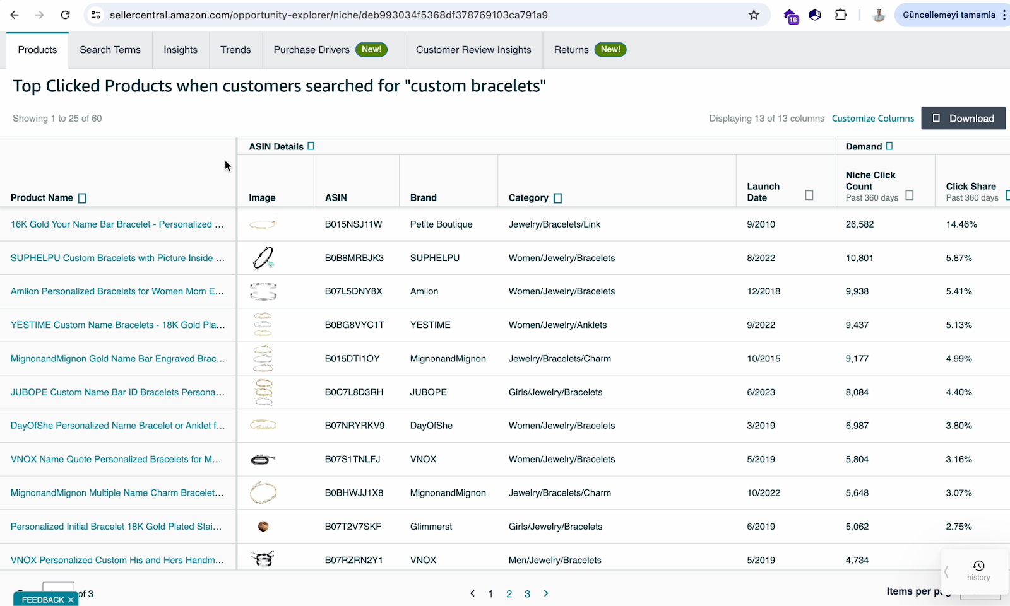Go to previous page with left chevron
Screen dimensions: 1010x606
click(472, 593)
